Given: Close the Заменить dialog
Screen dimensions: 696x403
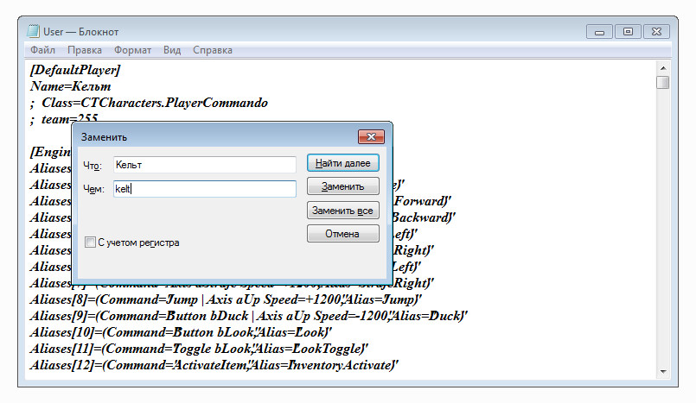Looking at the screenshot, I should pyautogui.click(x=371, y=137).
